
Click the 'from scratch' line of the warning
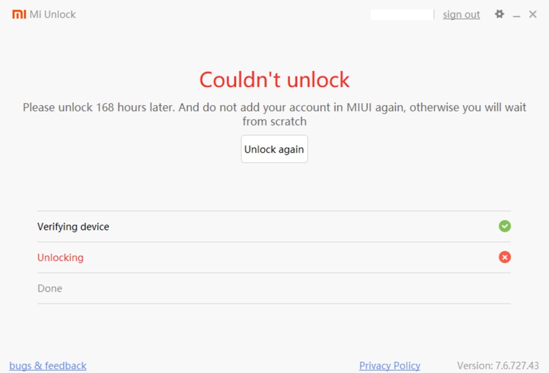pyautogui.click(x=274, y=121)
